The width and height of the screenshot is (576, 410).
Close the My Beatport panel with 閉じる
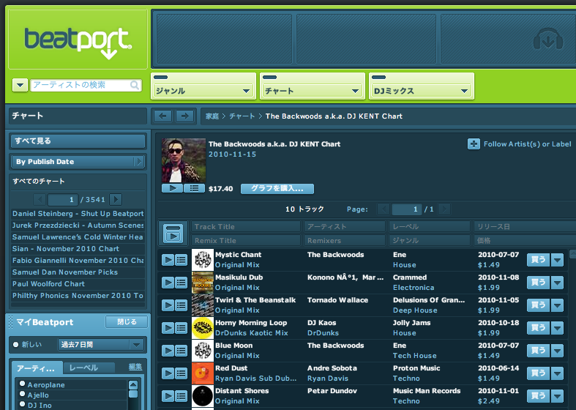[x=127, y=322]
